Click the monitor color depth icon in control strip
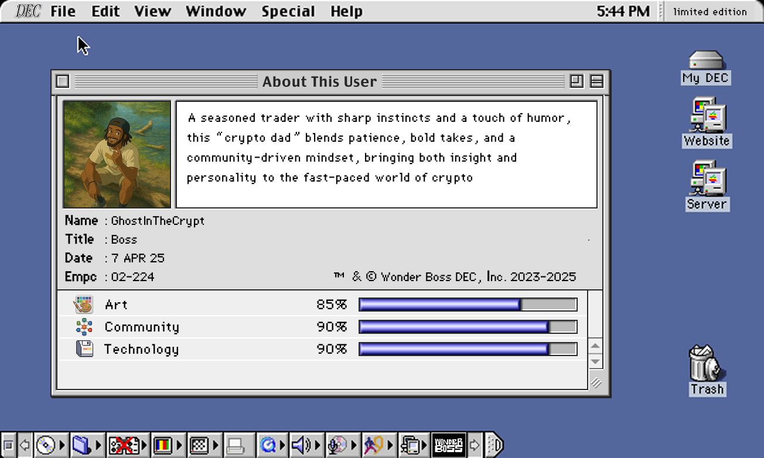 163,446
